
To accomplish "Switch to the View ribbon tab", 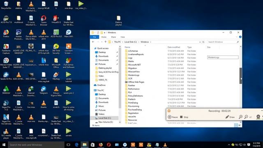I will pos(122,37).
